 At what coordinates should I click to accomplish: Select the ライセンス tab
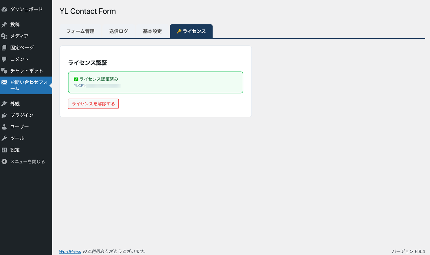click(191, 31)
